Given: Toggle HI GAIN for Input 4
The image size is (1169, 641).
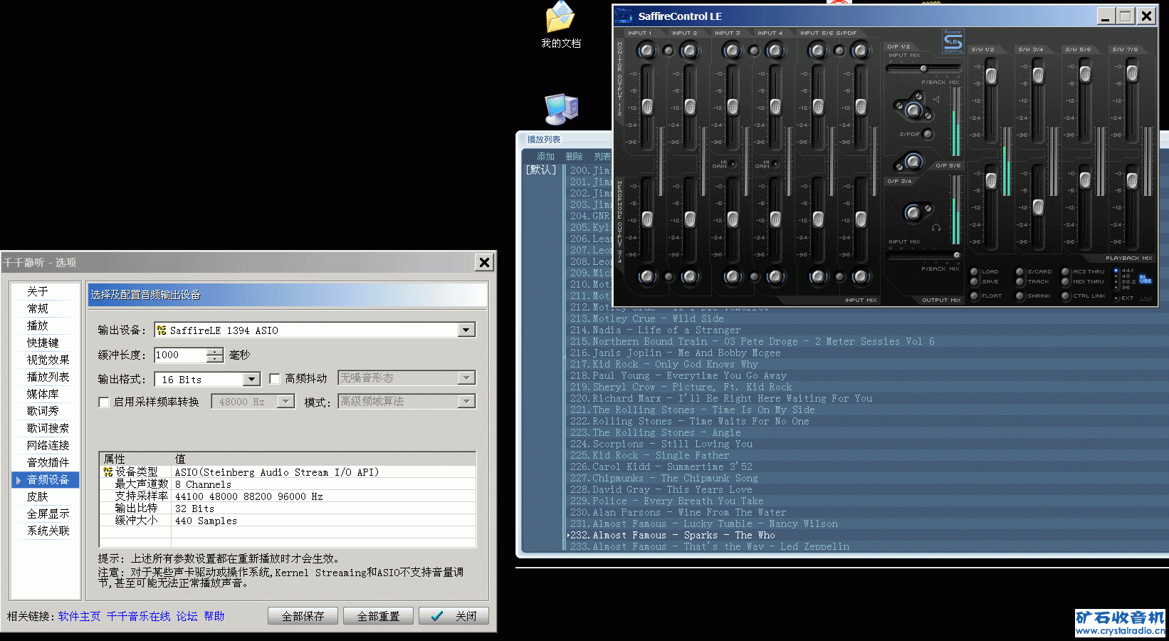Looking at the screenshot, I should (x=775, y=164).
